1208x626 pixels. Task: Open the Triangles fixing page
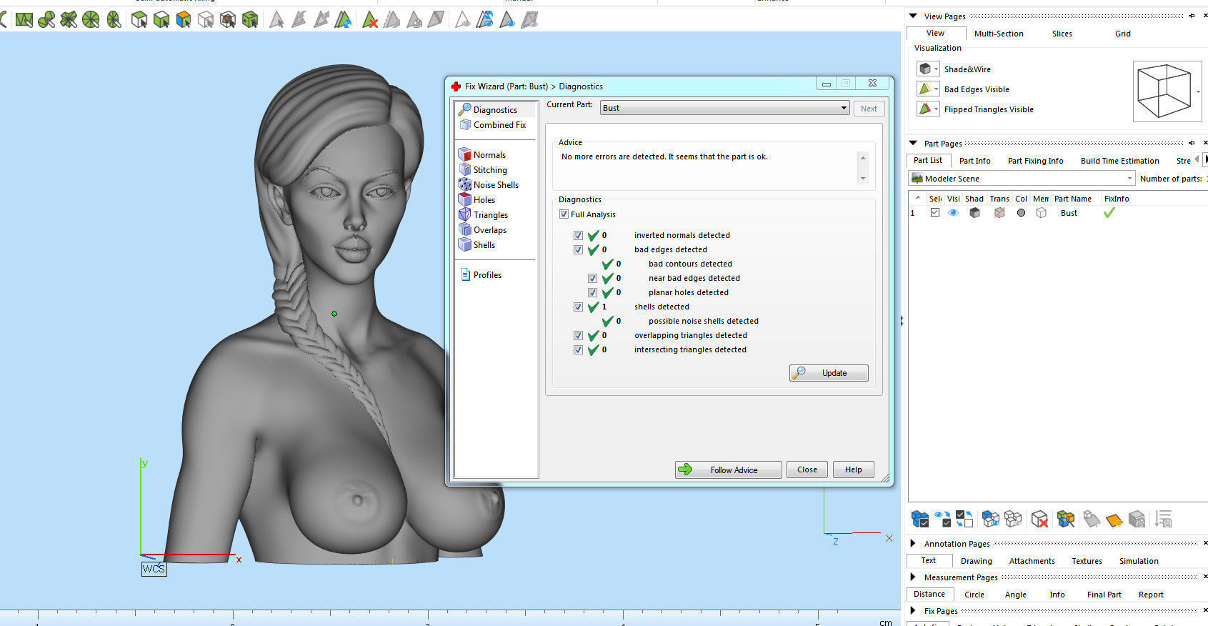[x=491, y=215]
